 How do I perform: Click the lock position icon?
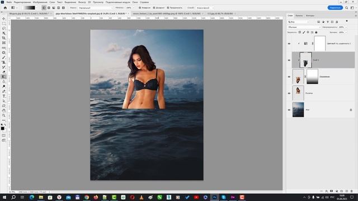(308, 32)
